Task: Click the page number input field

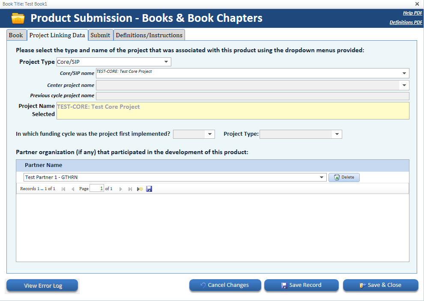Action: (x=96, y=189)
